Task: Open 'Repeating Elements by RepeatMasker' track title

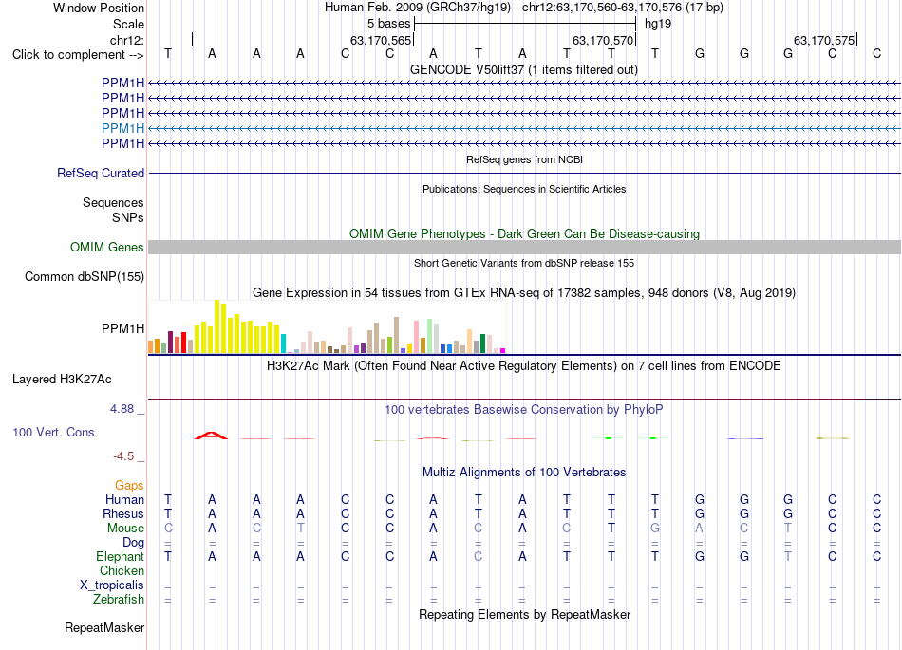Action: tap(525, 615)
